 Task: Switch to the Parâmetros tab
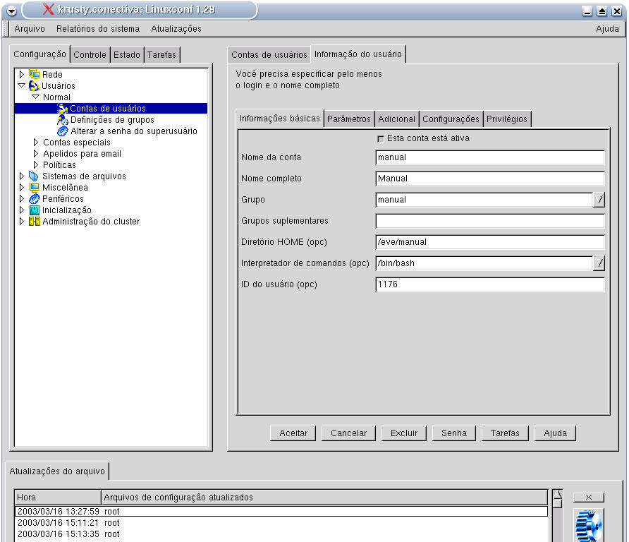click(x=349, y=119)
